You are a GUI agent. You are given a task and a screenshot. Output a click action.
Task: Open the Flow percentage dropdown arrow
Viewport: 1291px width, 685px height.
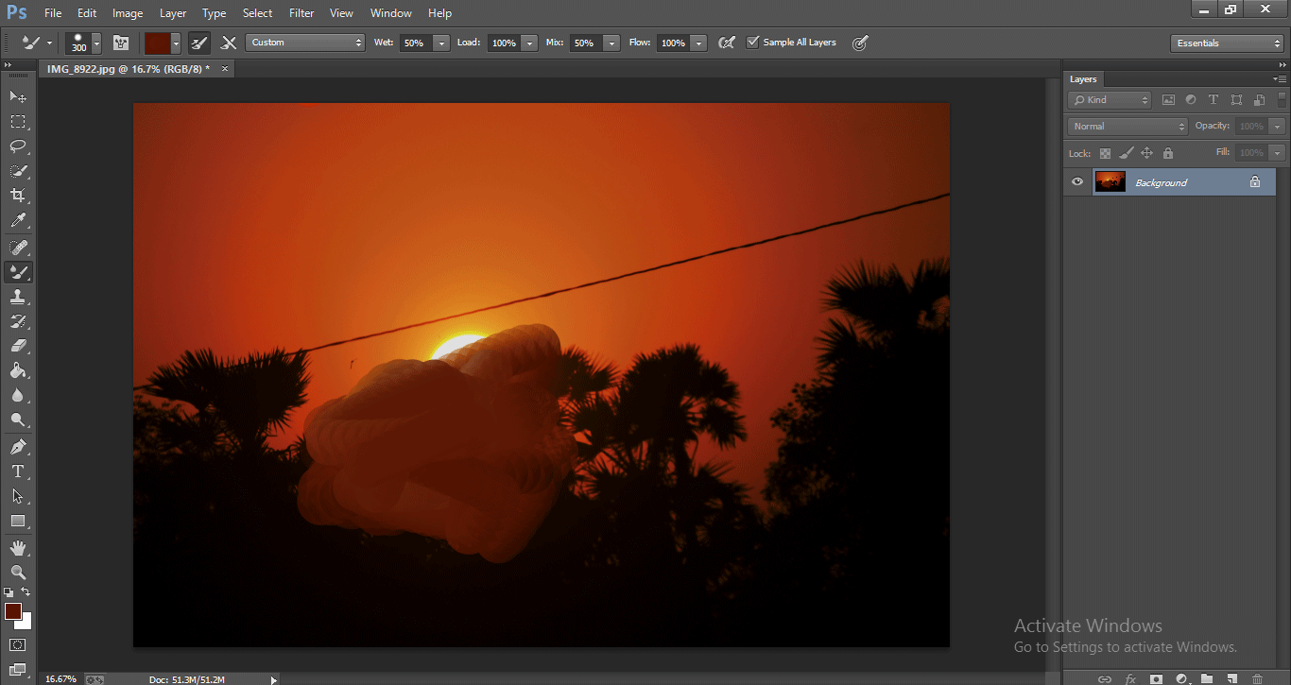pos(698,43)
